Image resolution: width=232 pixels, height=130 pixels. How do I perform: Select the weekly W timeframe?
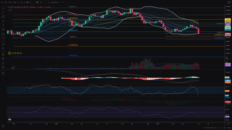pyautogui.click(x=27, y=2)
